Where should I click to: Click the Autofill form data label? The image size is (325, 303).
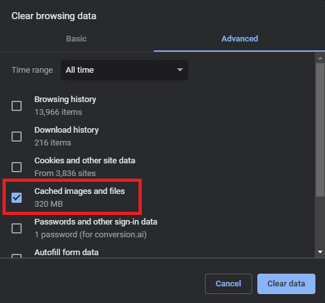[66, 253]
